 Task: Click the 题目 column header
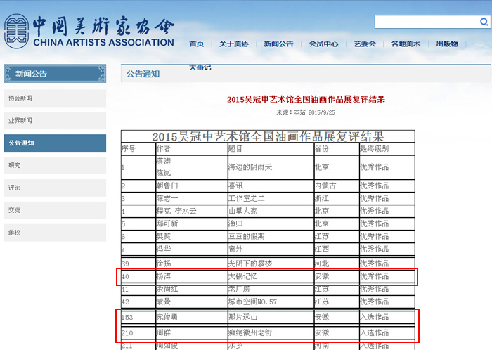tap(271, 149)
